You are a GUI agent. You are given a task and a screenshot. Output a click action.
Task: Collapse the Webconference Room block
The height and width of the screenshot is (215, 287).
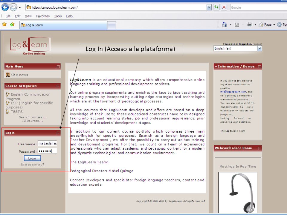[259, 148]
